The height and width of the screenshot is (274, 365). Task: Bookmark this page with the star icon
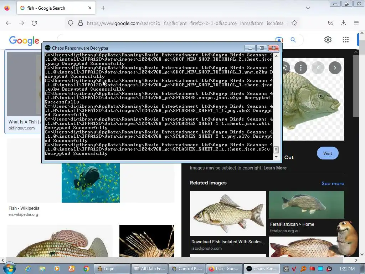tap(294, 23)
